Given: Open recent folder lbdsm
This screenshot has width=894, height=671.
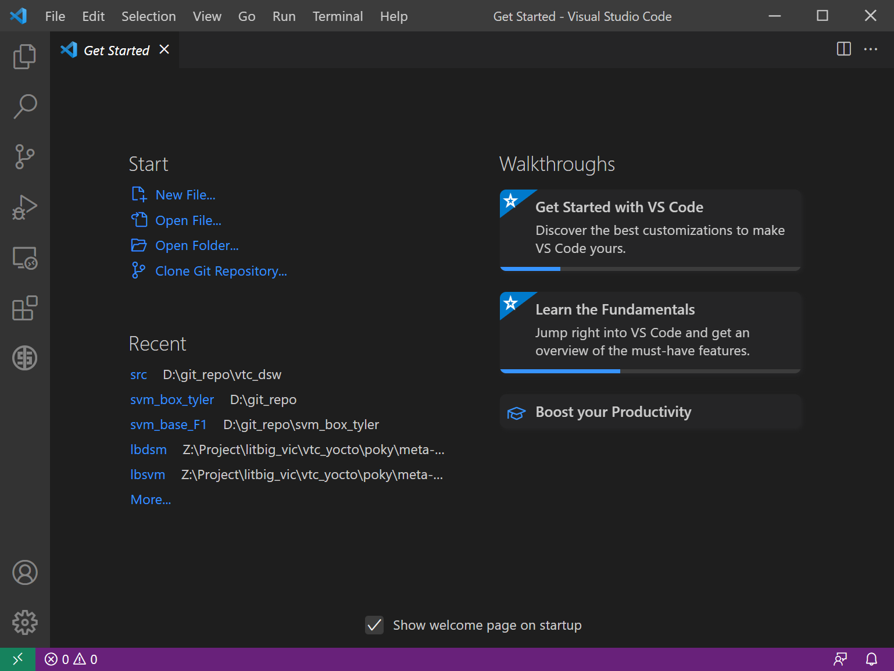Looking at the screenshot, I should point(149,450).
